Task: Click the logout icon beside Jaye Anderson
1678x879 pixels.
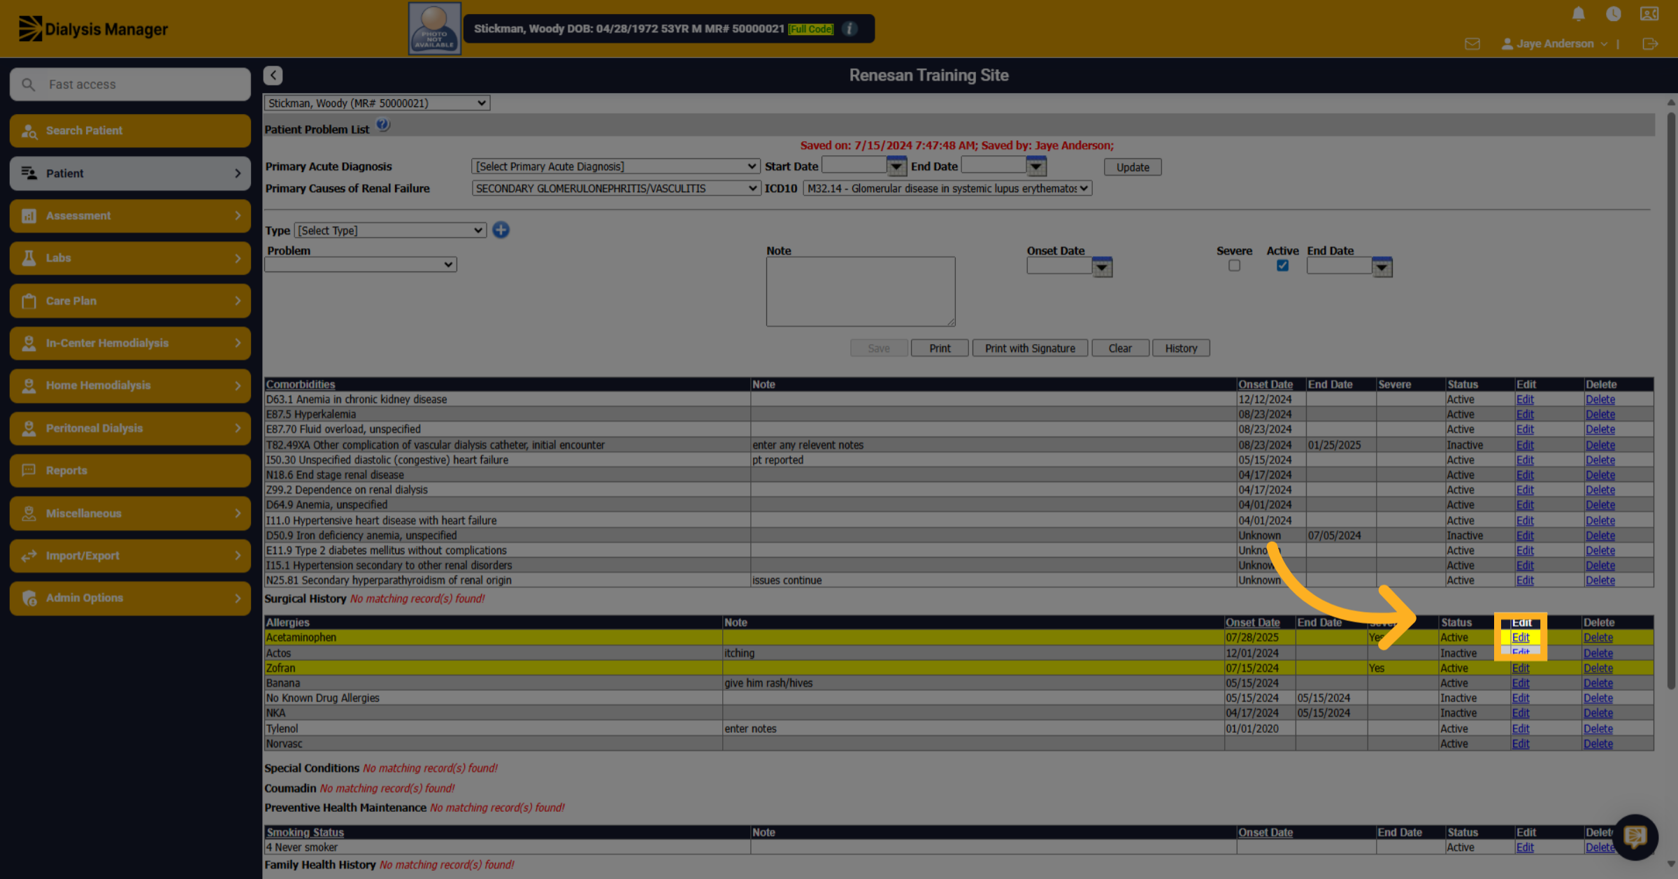Action: 1650,44
